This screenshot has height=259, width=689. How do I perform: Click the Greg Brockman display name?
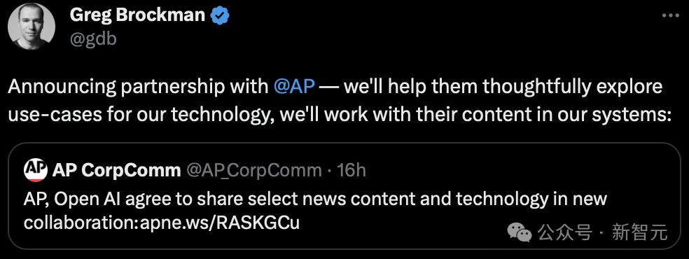tap(137, 16)
